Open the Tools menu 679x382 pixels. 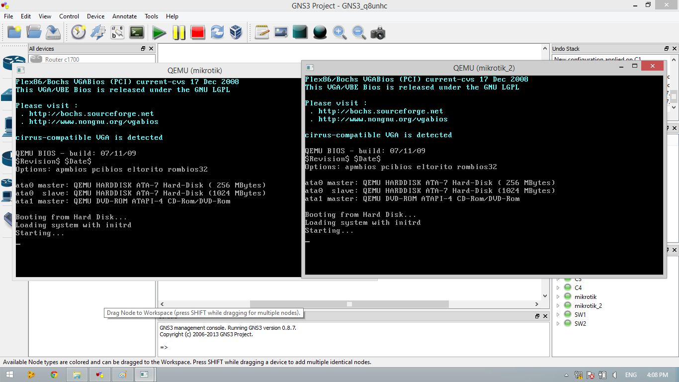tap(152, 16)
